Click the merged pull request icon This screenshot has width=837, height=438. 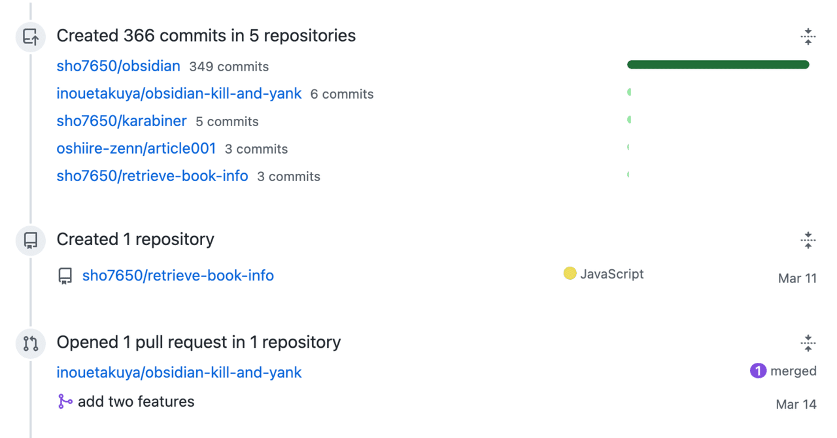coord(757,370)
